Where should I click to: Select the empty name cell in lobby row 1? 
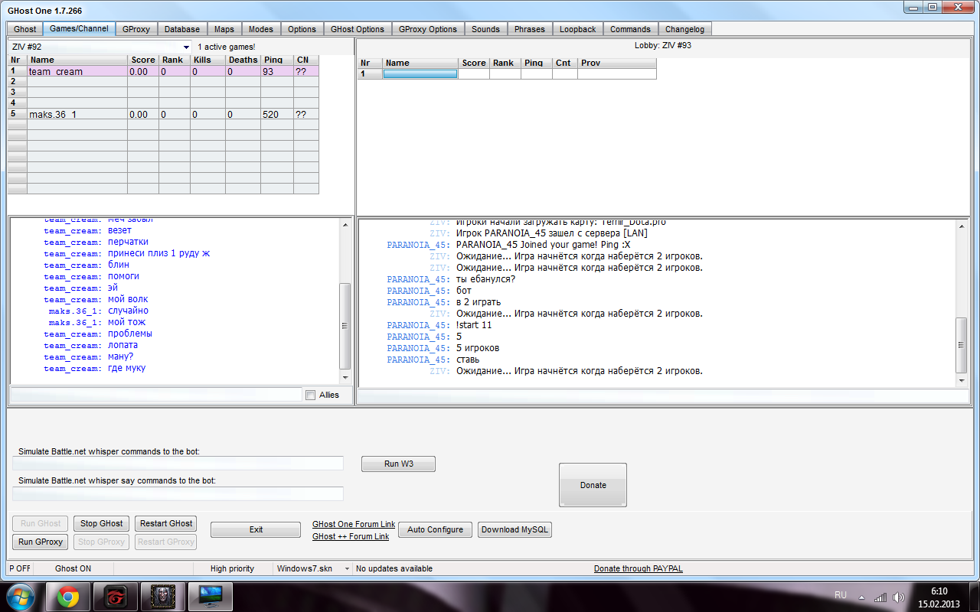(x=420, y=73)
